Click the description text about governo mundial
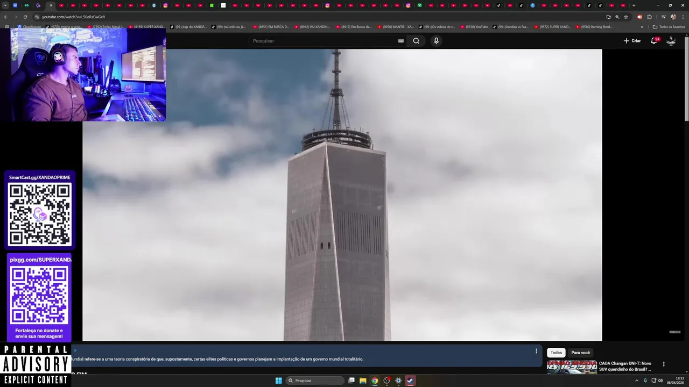Image resolution: width=689 pixels, height=387 pixels. coord(217,359)
